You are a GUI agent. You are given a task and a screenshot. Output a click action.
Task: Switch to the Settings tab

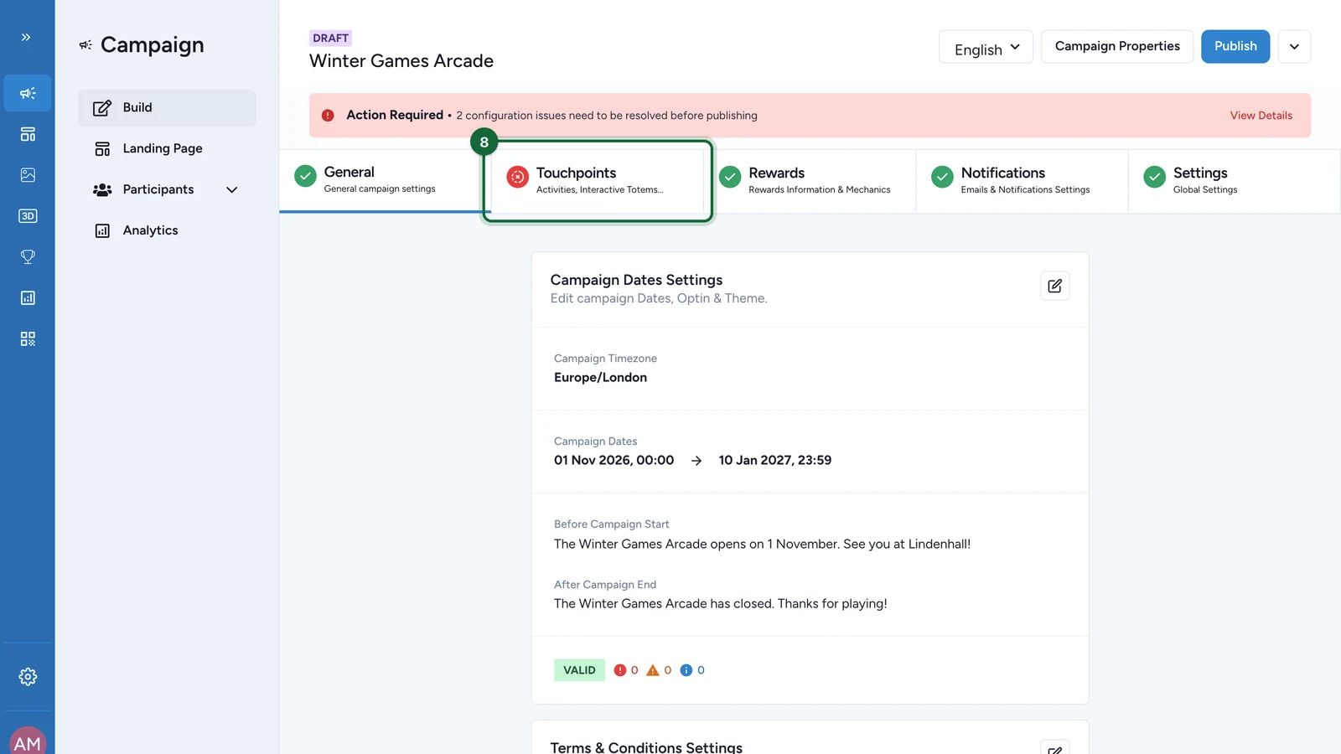point(1234,181)
